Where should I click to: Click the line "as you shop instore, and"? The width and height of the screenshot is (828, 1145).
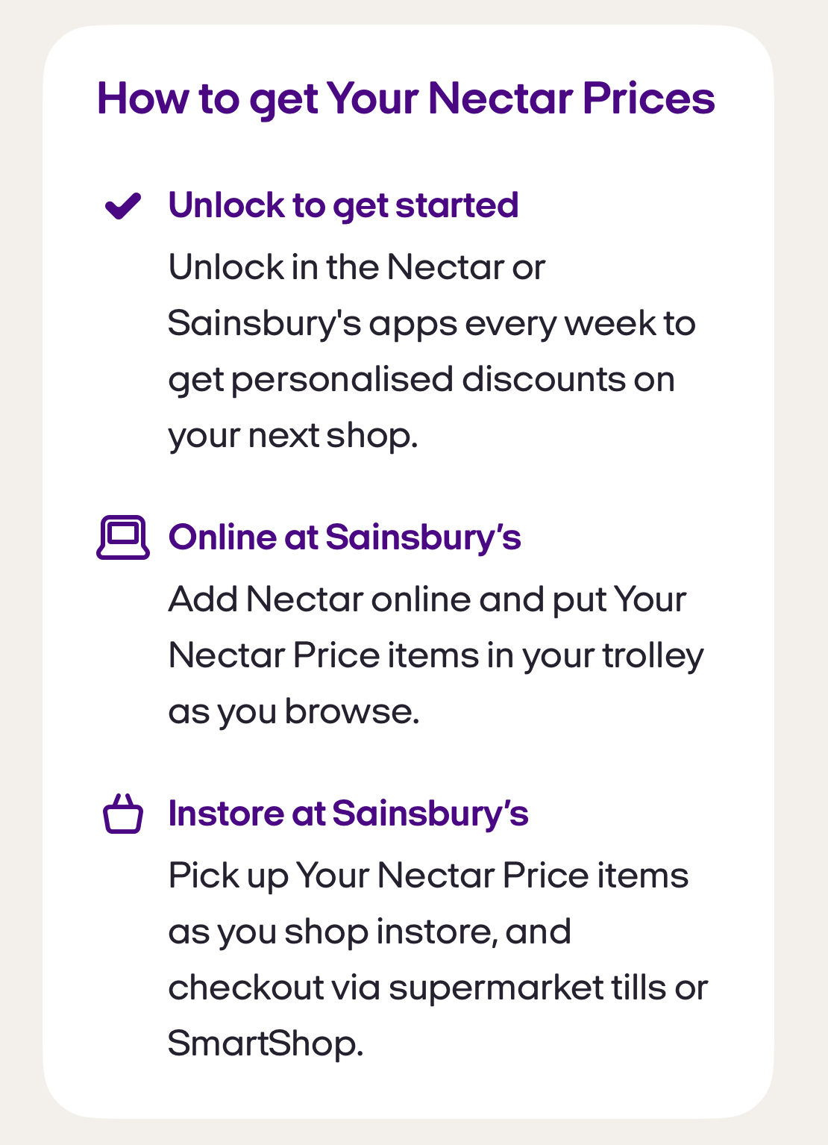[x=369, y=932]
